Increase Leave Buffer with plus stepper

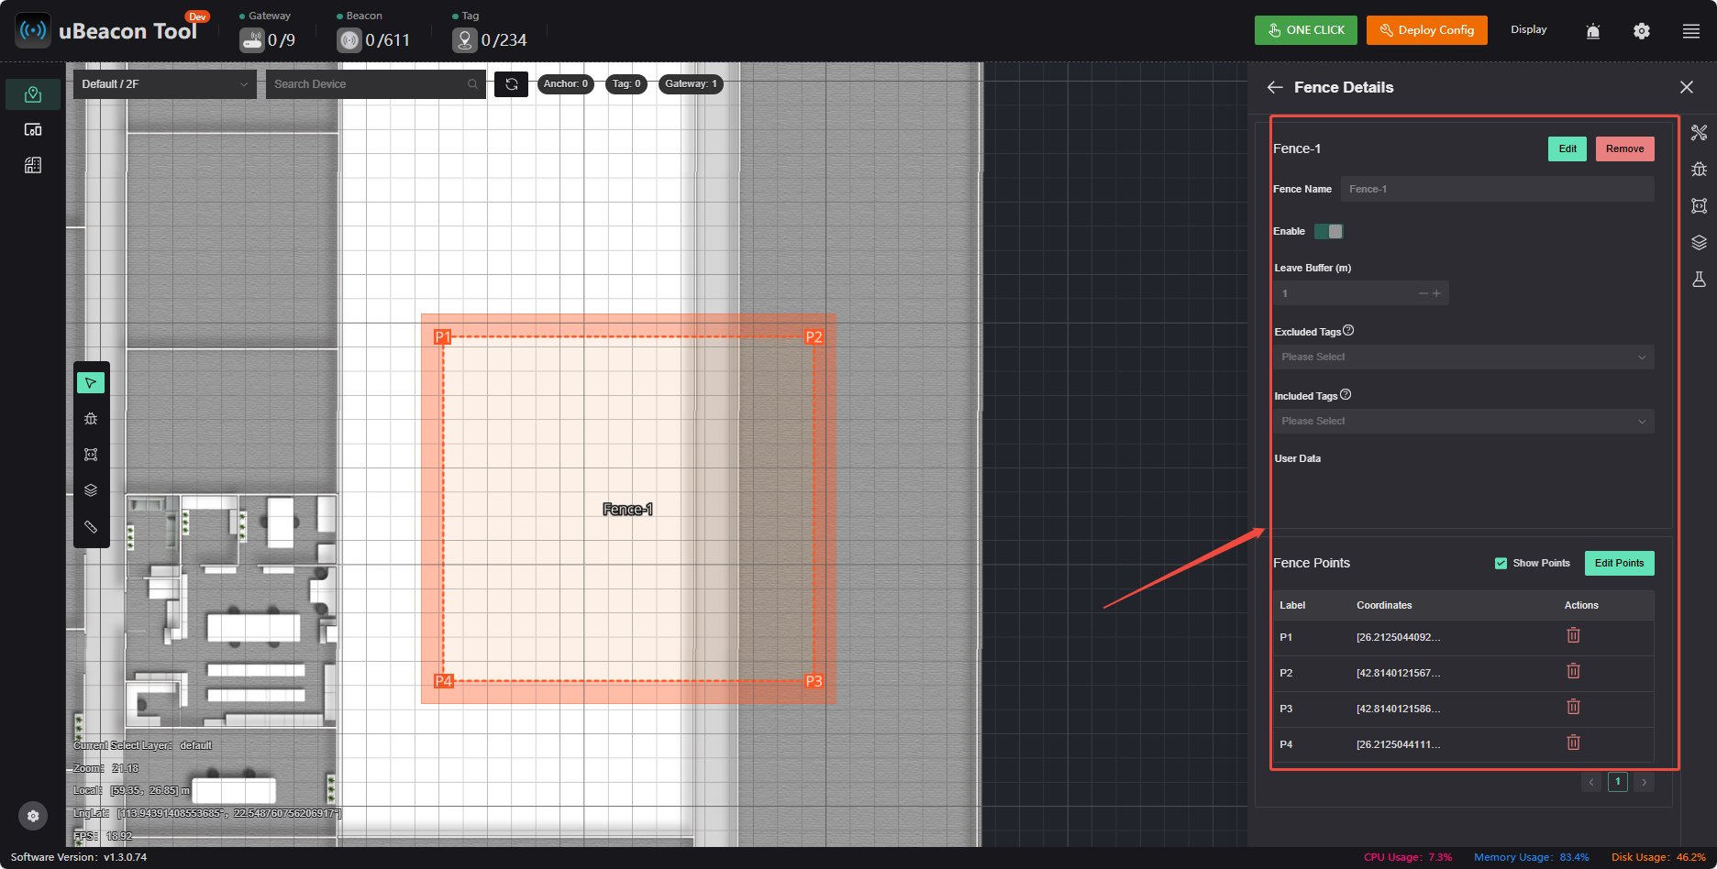1436,293
